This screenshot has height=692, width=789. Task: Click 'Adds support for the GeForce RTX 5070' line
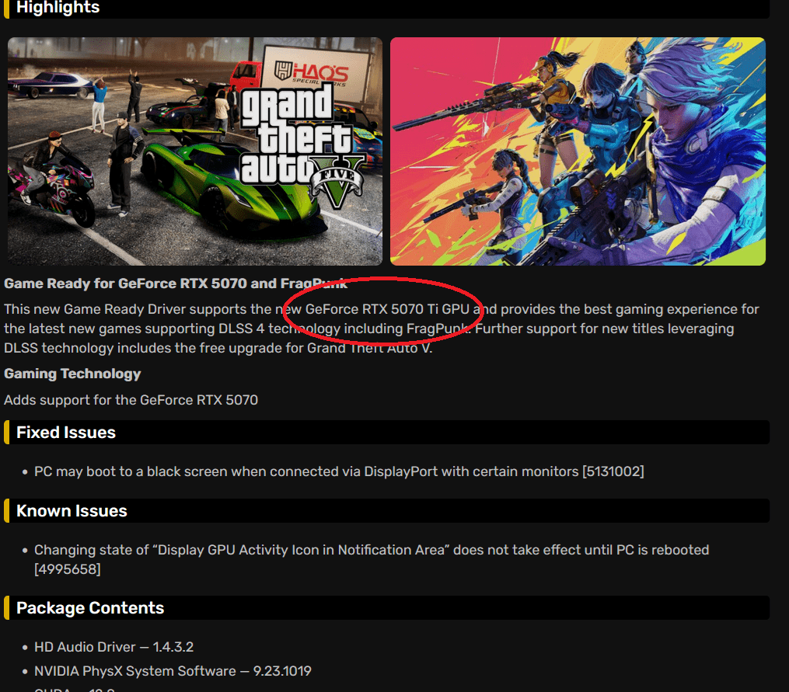[x=131, y=400]
